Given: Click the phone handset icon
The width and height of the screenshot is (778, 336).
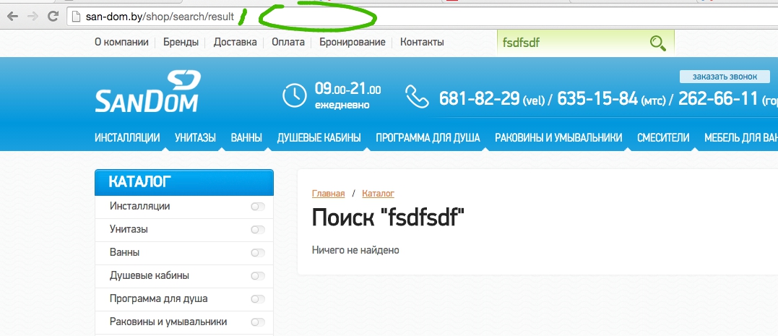Looking at the screenshot, I should tap(417, 96).
